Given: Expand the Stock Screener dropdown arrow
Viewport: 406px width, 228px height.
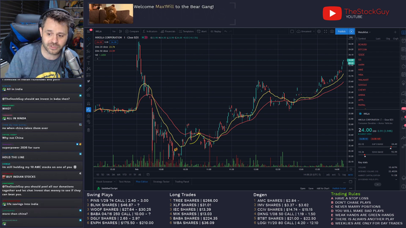Looking at the screenshot, I should [x=115, y=182].
